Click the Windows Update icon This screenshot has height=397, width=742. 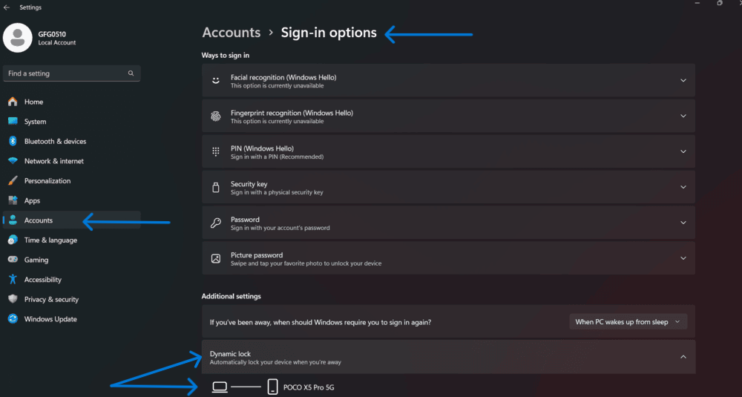point(13,319)
